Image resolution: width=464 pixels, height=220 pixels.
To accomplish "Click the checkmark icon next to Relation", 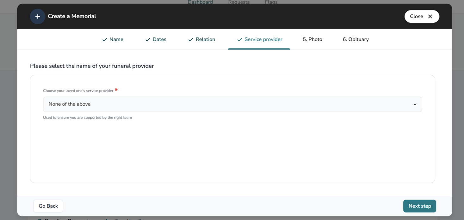I will (x=190, y=40).
